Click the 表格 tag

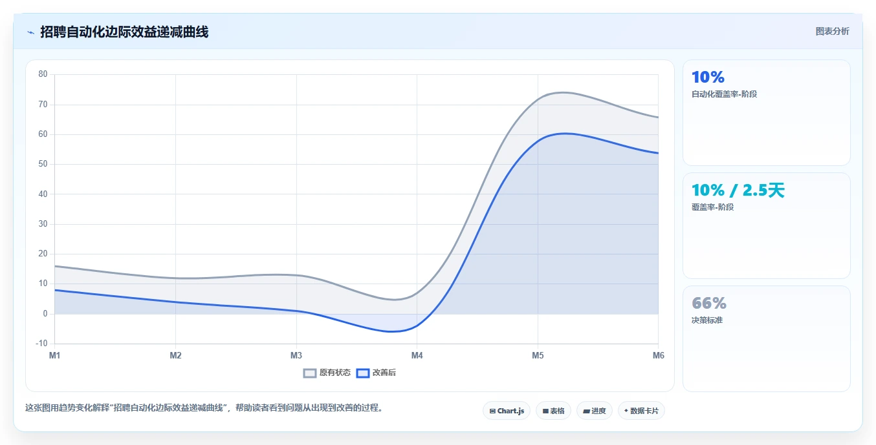[553, 411]
